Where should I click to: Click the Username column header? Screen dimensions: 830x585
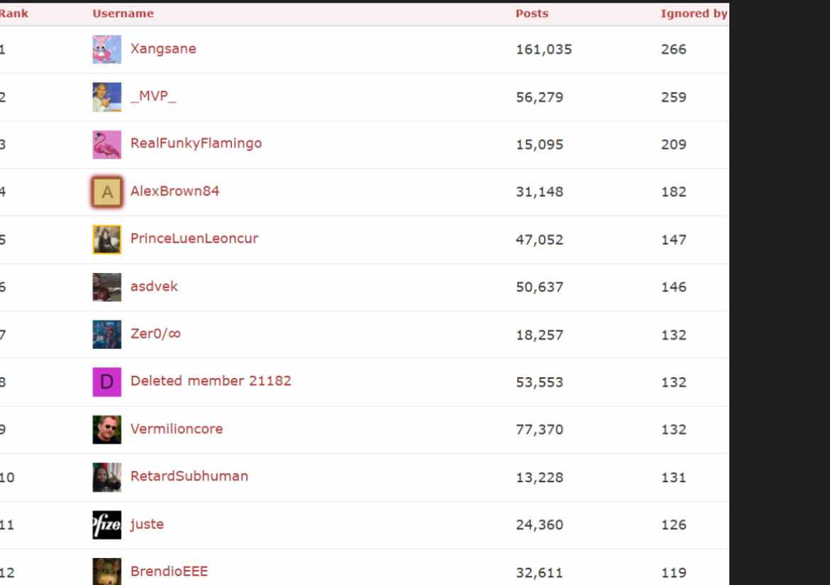pyautogui.click(x=123, y=13)
